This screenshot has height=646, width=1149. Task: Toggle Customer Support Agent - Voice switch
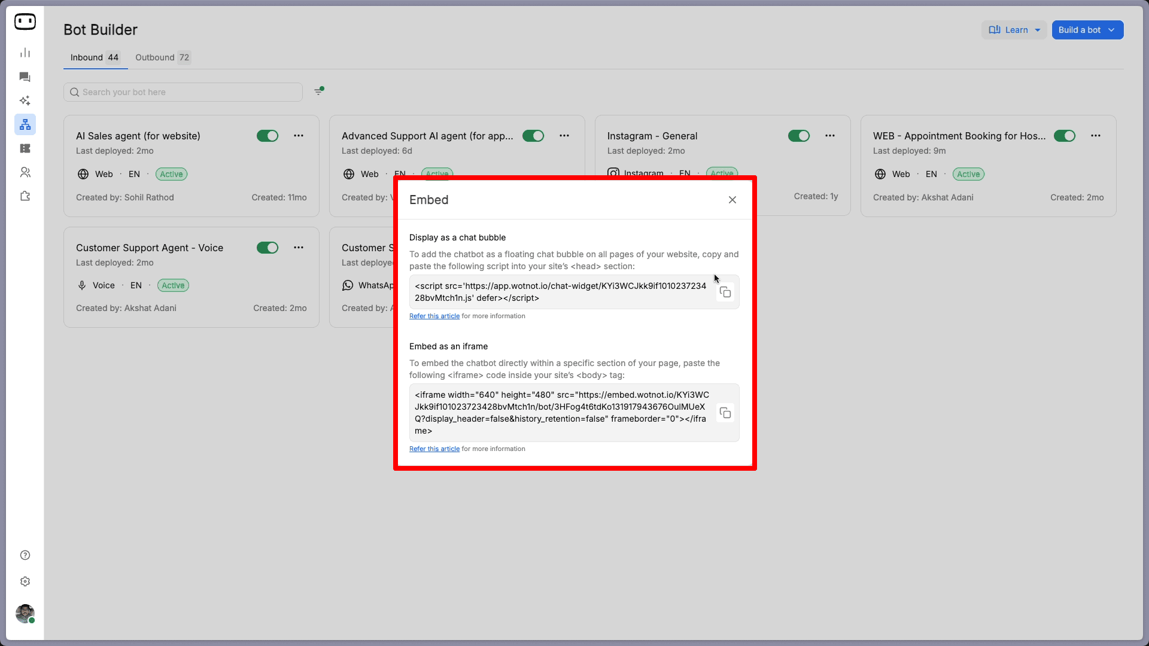268,248
